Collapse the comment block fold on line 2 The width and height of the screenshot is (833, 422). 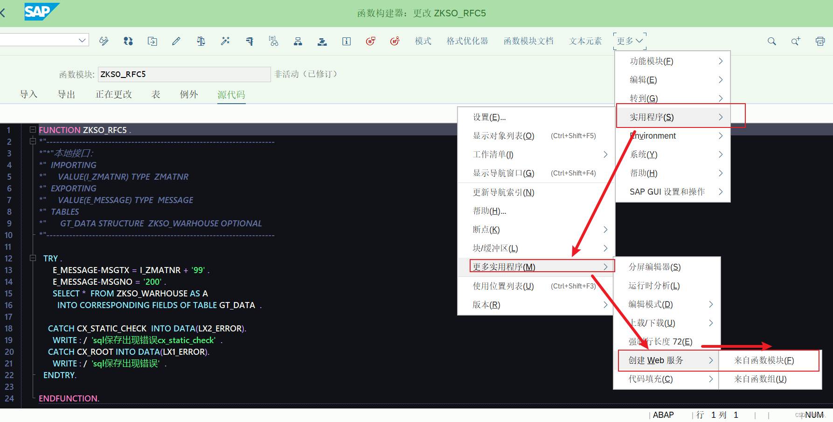point(33,141)
